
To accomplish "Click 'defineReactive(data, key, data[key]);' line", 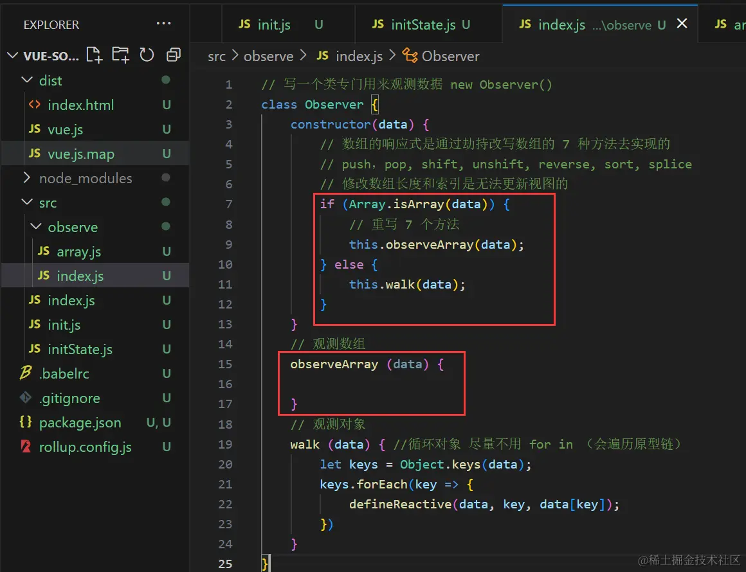I will (x=484, y=504).
